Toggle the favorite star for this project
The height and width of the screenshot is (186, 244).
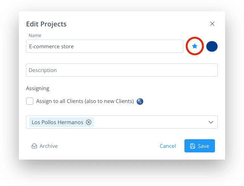pyautogui.click(x=195, y=46)
